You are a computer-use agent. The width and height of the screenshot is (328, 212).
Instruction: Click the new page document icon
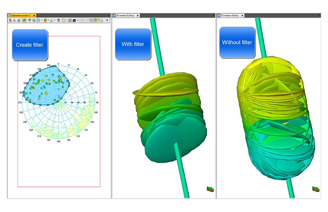64,21
